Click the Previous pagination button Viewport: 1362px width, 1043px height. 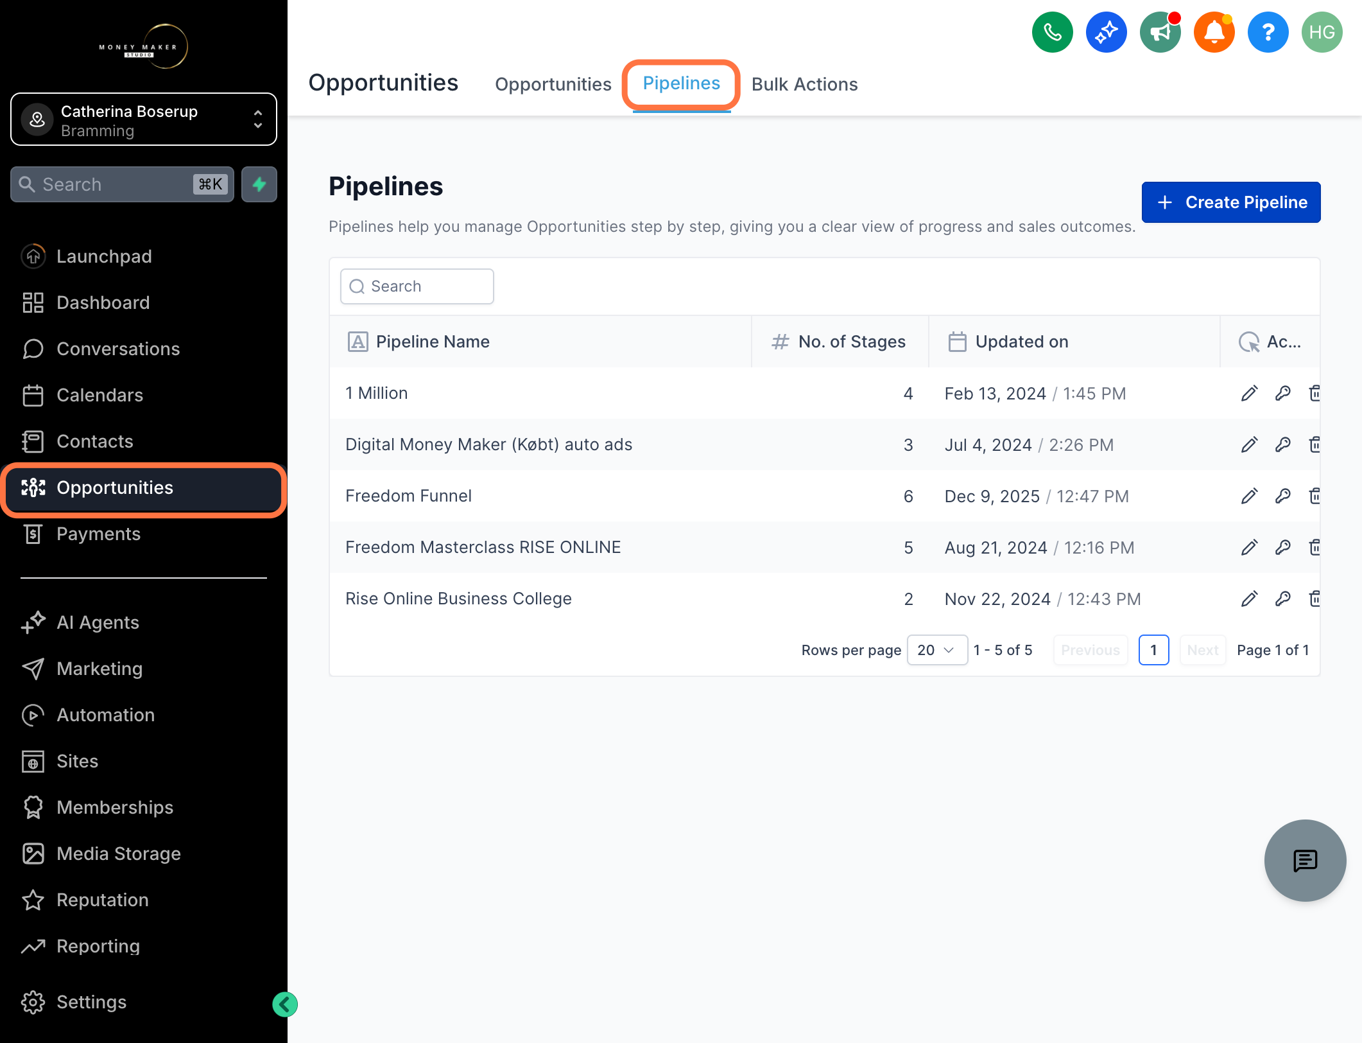(x=1090, y=650)
